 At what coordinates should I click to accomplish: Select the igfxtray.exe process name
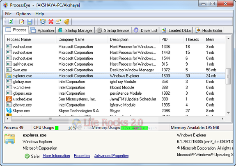click(22, 82)
